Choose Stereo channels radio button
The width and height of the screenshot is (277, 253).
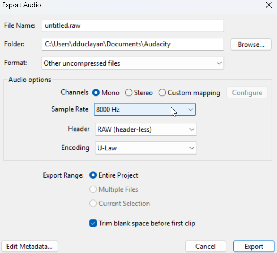[x=129, y=93]
